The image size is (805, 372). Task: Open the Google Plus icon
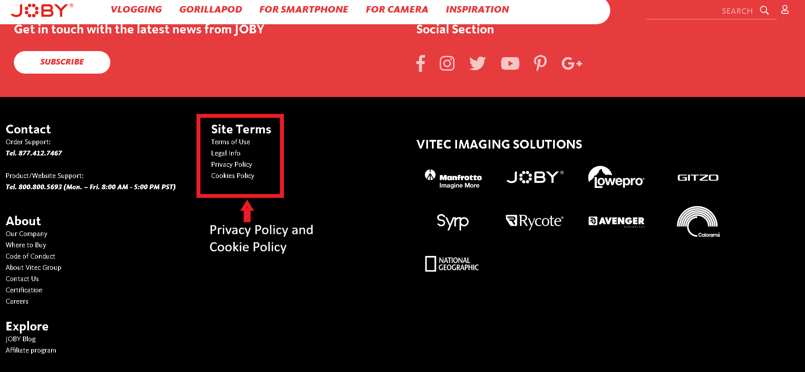[x=572, y=64]
